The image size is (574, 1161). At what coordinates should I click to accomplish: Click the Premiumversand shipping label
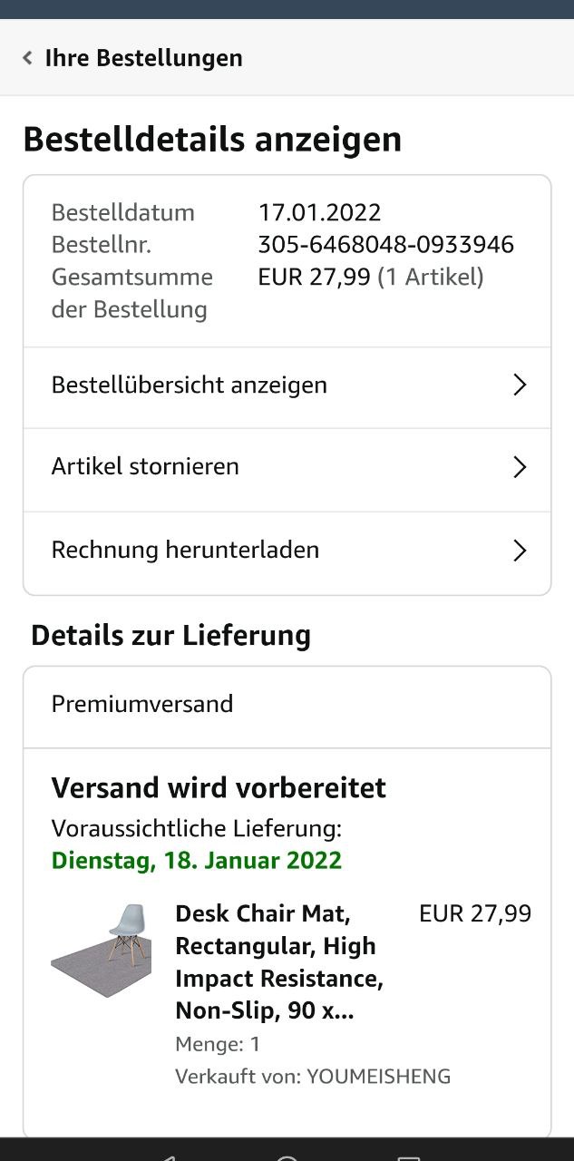[x=142, y=704]
